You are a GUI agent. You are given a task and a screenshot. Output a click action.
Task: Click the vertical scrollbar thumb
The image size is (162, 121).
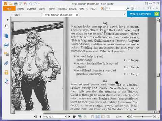click(158, 75)
